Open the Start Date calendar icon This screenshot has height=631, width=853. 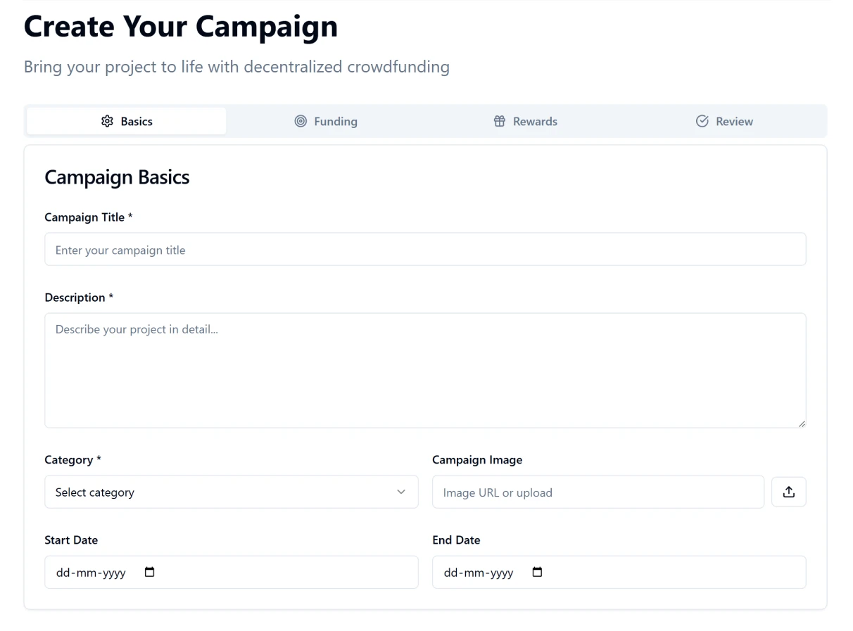(x=149, y=572)
